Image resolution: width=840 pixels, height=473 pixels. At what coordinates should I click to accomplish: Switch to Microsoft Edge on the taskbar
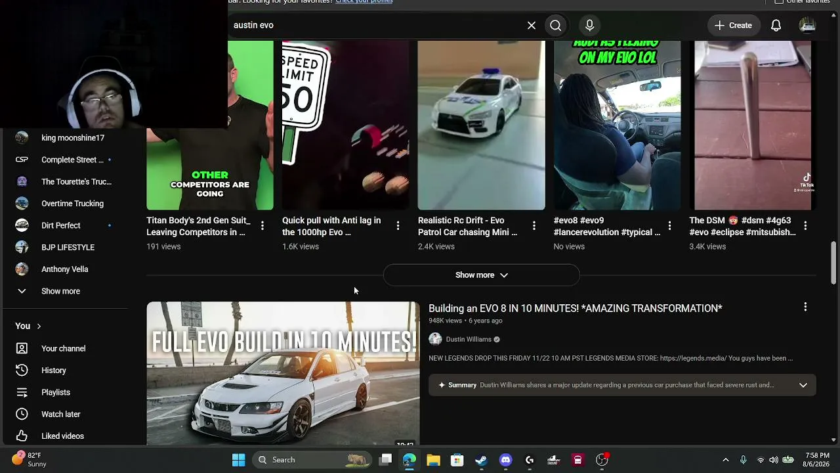(409, 460)
